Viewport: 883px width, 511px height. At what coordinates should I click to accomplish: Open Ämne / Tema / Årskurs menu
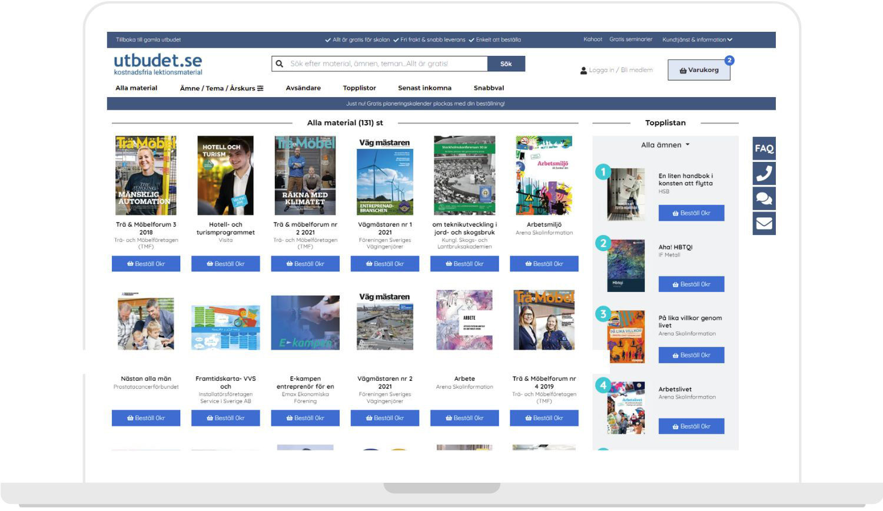(x=221, y=88)
